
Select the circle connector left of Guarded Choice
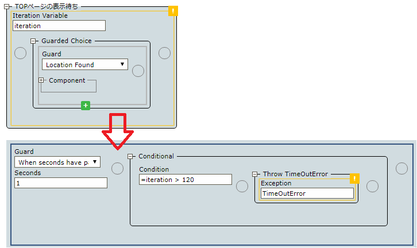20,53
